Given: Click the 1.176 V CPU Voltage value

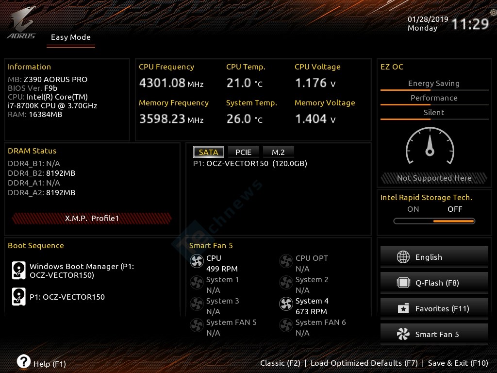Looking at the screenshot, I should pos(315,83).
